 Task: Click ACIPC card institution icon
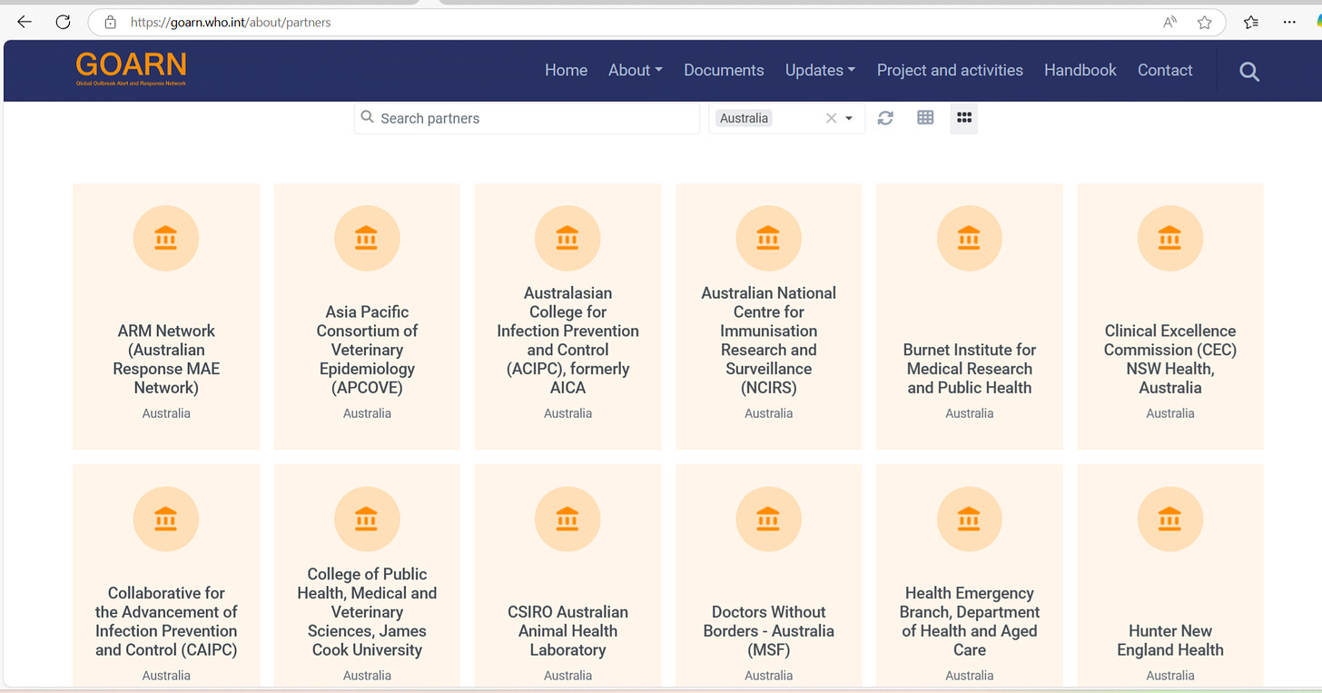click(567, 238)
